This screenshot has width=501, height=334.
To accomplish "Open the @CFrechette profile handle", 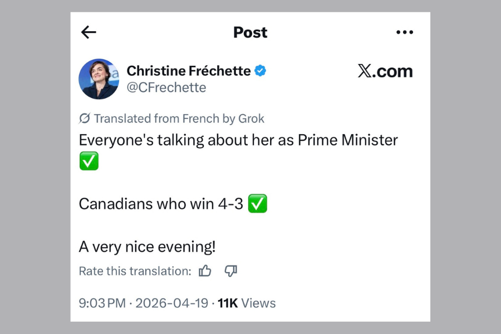I will (x=166, y=87).
